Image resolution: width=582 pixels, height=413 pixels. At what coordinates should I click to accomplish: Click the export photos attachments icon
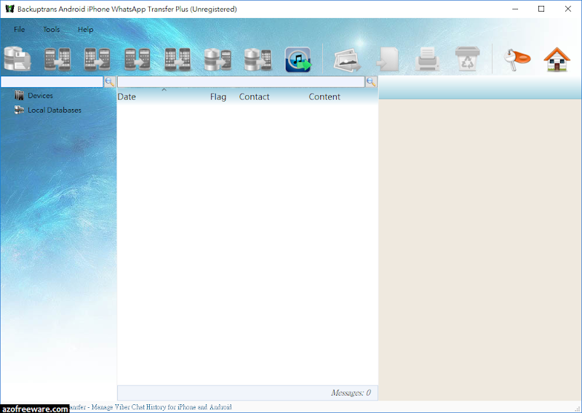[x=348, y=60]
